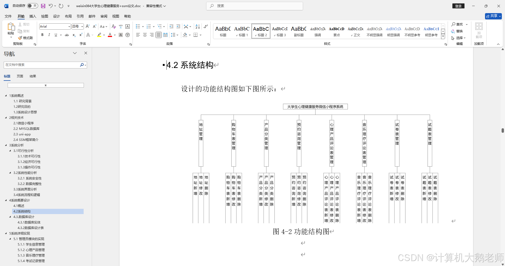
Task: Switch to the 页面 tab in navigation
Action: point(20,76)
